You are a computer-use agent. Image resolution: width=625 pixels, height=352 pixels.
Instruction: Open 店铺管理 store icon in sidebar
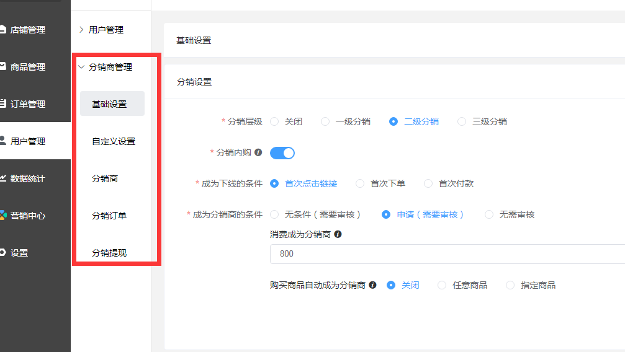pyautogui.click(x=2, y=29)
